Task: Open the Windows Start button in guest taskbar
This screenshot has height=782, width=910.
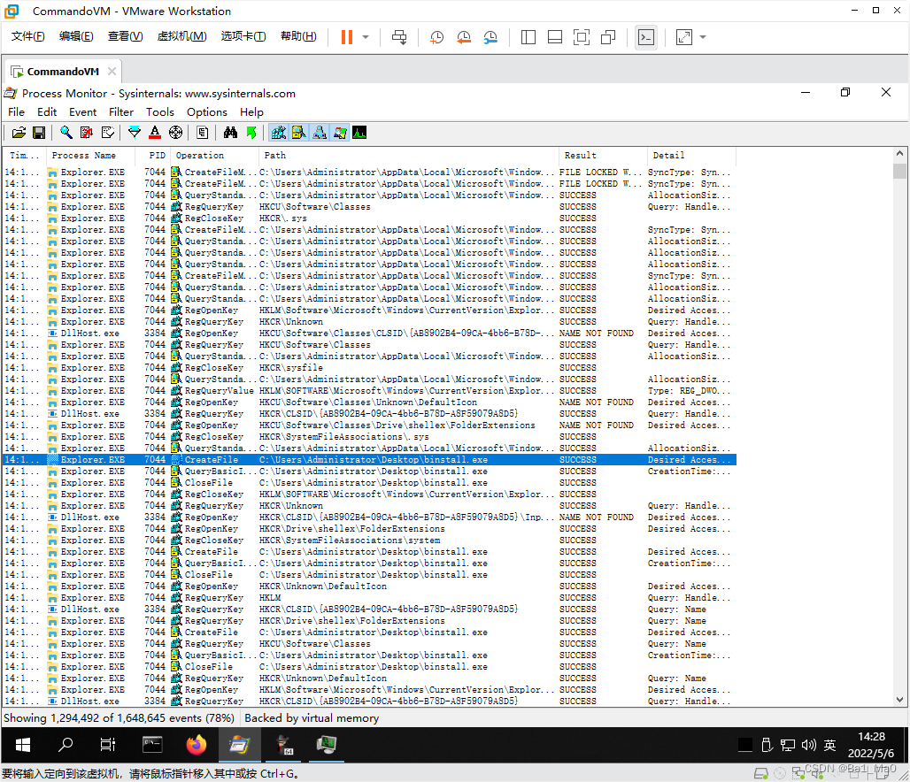Action: [x=23, y=745]
